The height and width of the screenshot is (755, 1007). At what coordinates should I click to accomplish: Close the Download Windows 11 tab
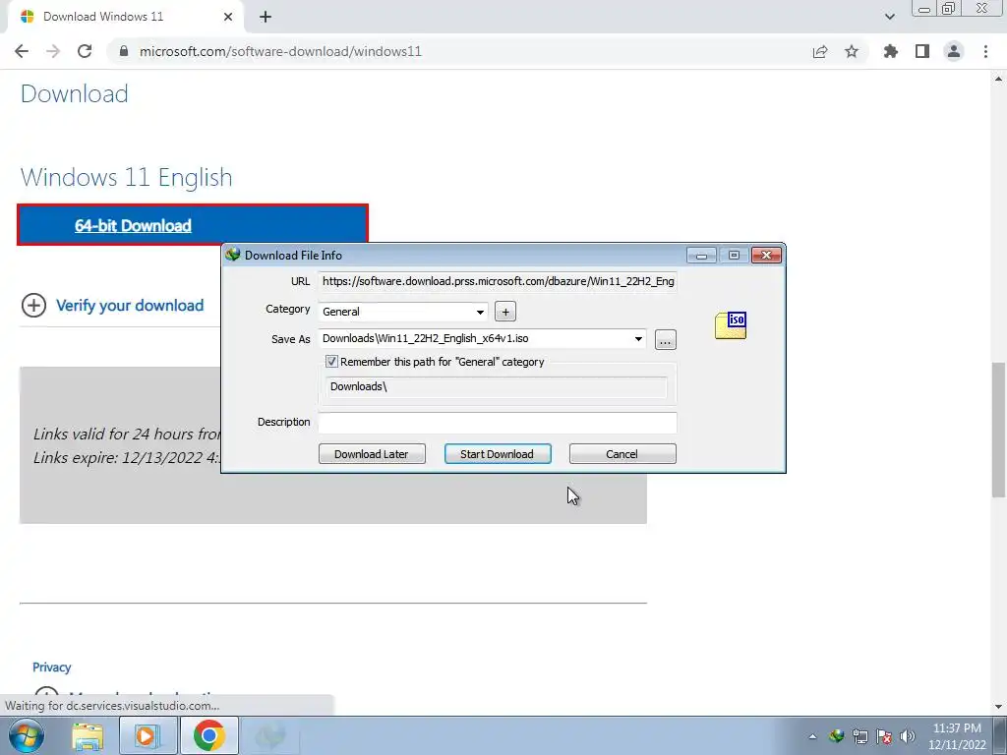click(228, 17)
